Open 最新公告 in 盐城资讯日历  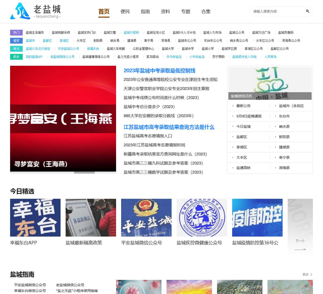(243, 106)
